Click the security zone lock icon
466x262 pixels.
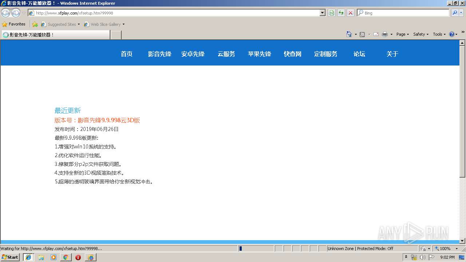423,249
